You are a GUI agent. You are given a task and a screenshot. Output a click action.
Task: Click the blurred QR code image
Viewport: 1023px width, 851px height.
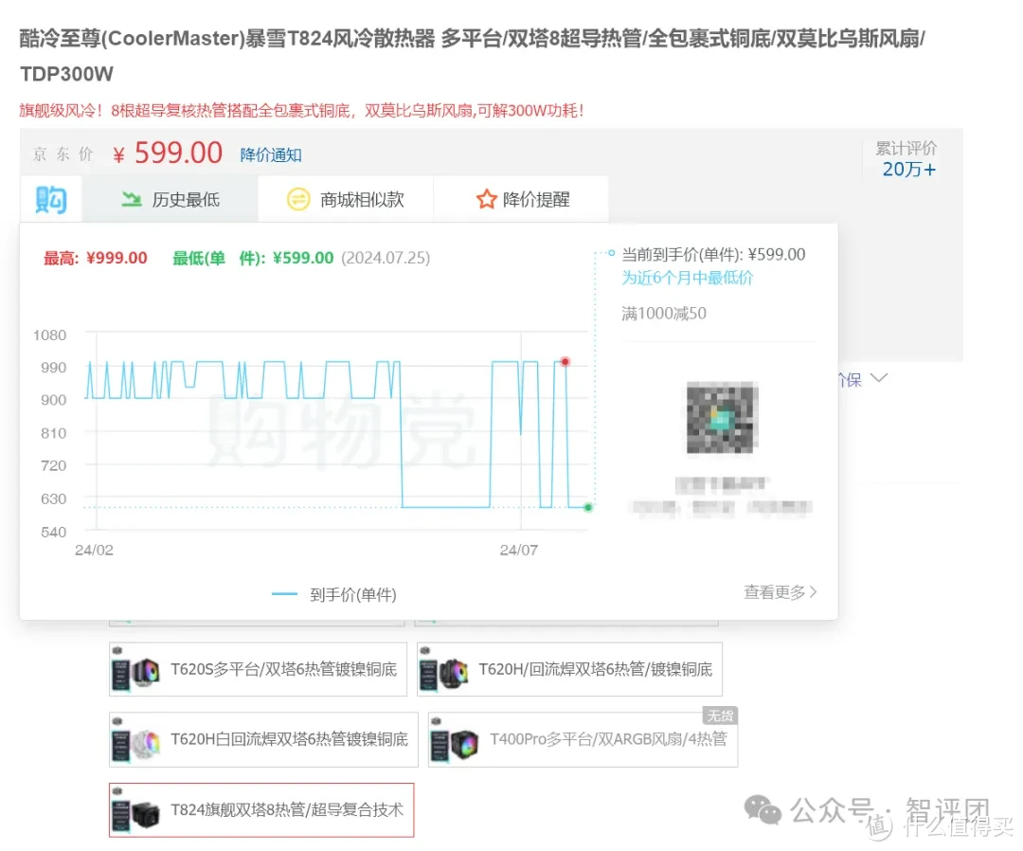coord(722,418)
